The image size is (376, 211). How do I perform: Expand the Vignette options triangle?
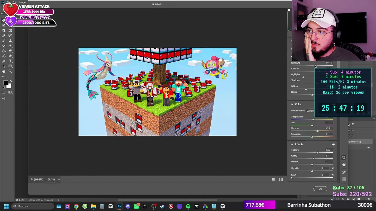(x=332, y=168)
